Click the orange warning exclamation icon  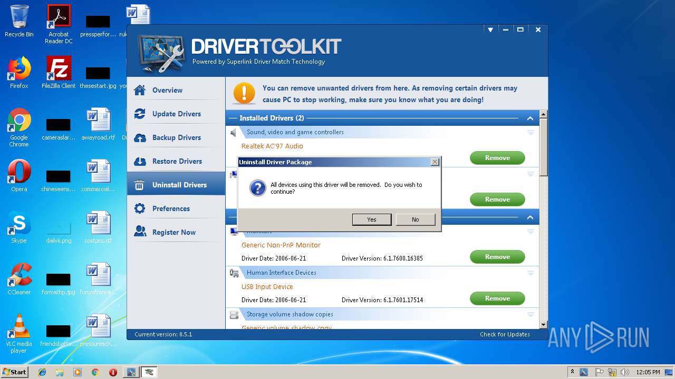point(244,93)
